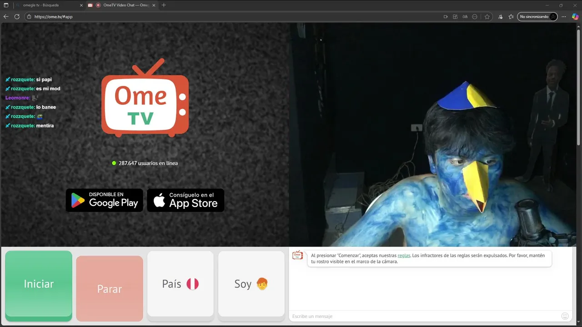Click the camera in-use icon in address bar
This screenshot has width=582, height=327.
point(446,16)
